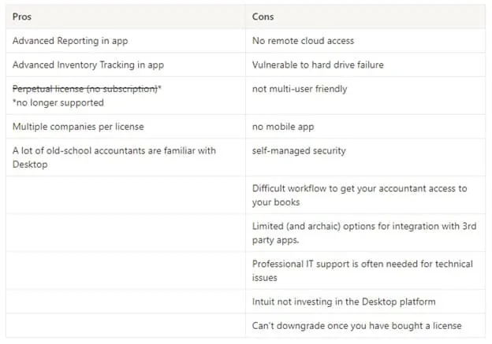This screenshot has width=492, height=344.
Task: Click the no mobile app cell
Action: pyautogui.click(x=365, y=127)
